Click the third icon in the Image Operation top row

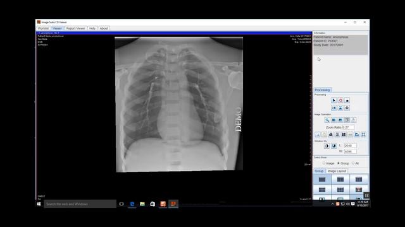click(x=340, y=120)
